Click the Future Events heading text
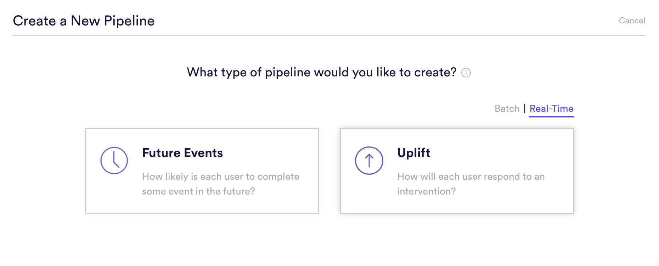 coord(182,153)
